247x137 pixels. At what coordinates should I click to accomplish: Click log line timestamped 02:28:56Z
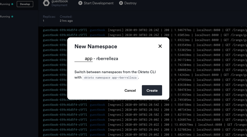[145, 110]
